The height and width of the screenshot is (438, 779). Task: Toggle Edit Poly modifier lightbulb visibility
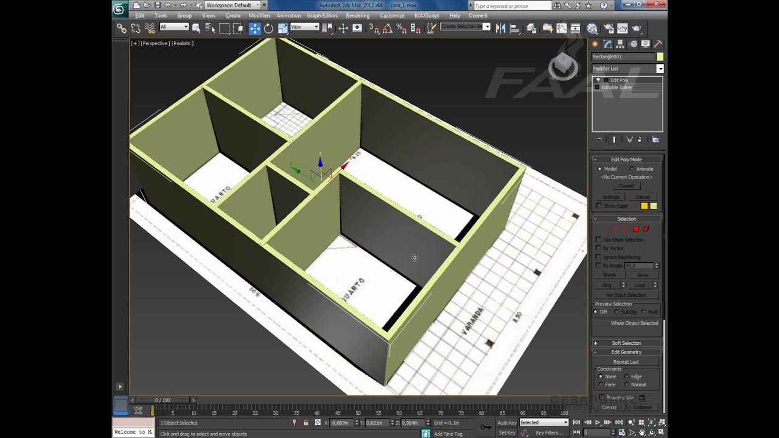(x=598, y=80)
